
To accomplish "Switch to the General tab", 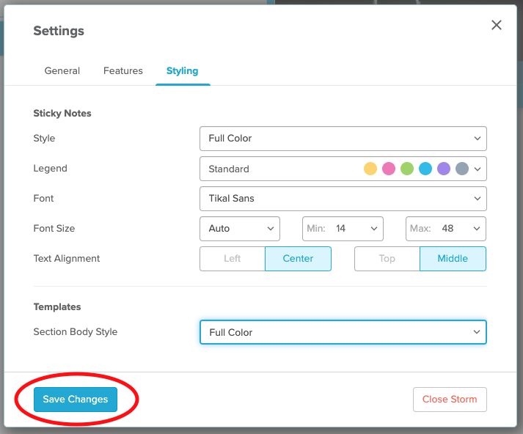I will click(x=62, y=70).
